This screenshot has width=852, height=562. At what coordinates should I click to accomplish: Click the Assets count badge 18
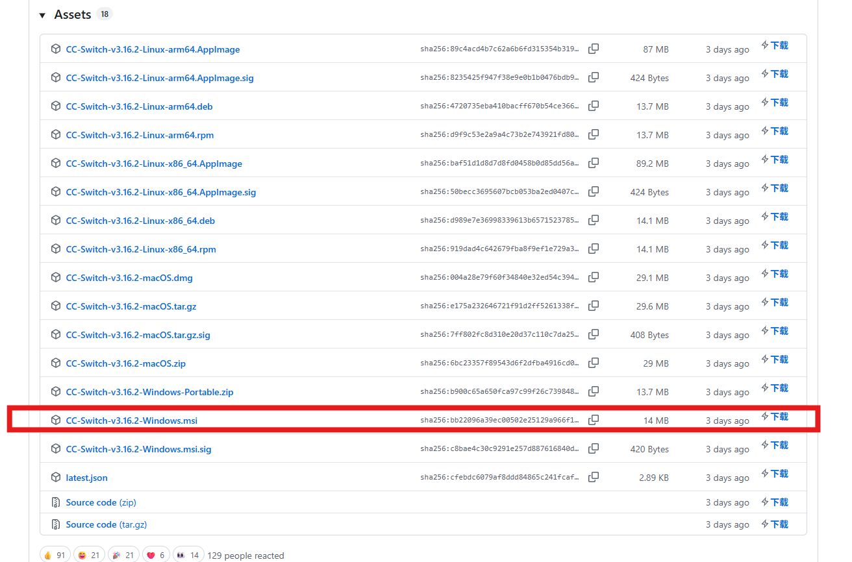click(x=105, y=14)
